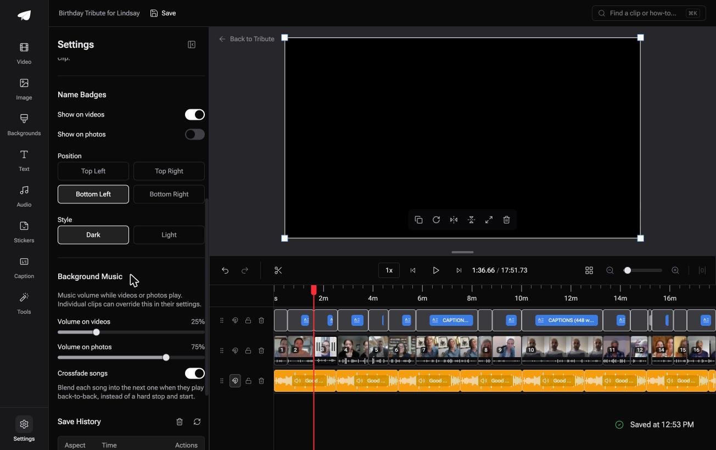Open the Tools panel
Screen dimensions: 716x450
(24, 304)
